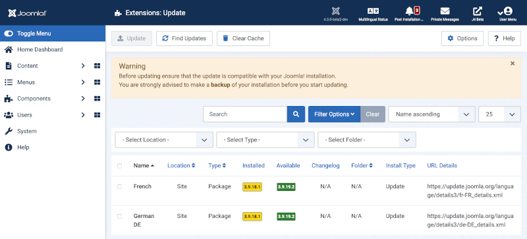Viewport: 527px width, 239px height.
Task: Check the select-all checkbox in table header
Action: [x=119, y=166]
